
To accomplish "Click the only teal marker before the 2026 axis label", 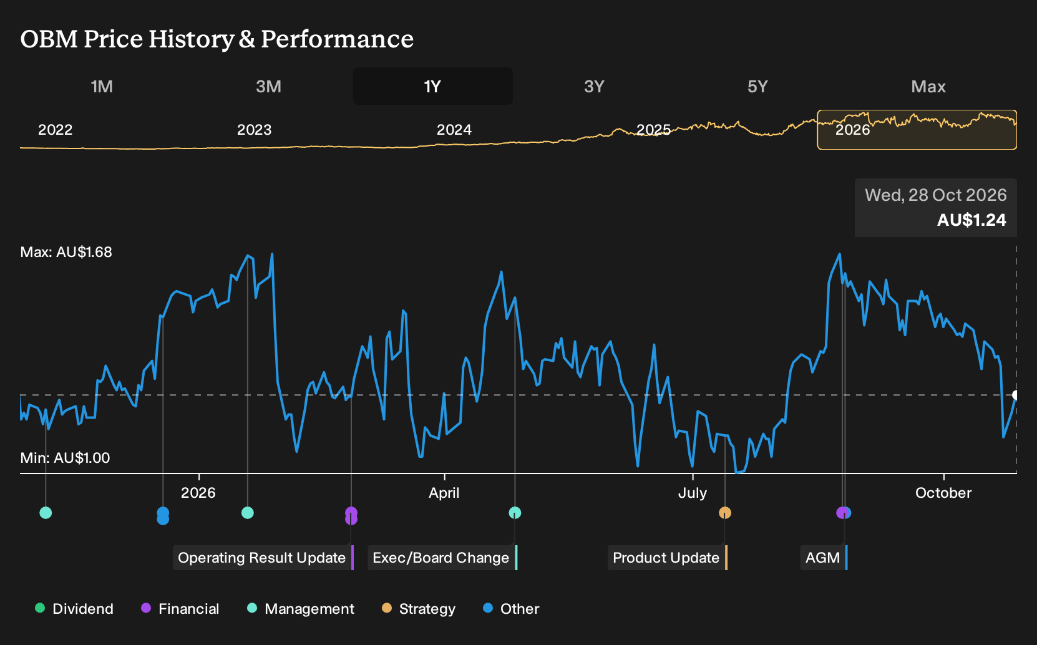I will pyautogui.click(x=46, y=513).
